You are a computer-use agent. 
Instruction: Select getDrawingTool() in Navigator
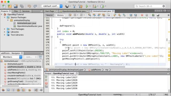22,81
